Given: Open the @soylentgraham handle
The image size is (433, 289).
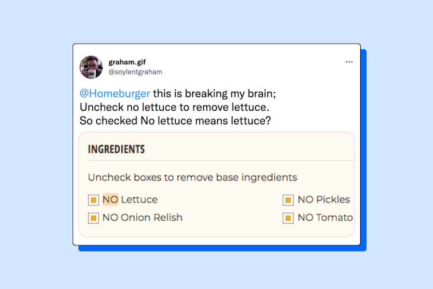Looking at the screenshot, I should tap(135, 72).
